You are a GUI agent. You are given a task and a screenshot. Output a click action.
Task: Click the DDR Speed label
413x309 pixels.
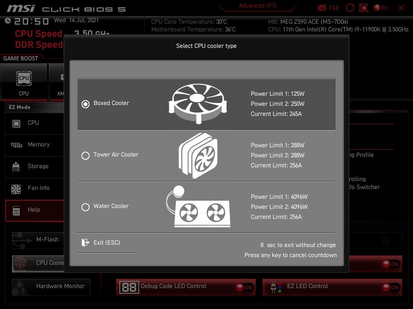[39, 45]
